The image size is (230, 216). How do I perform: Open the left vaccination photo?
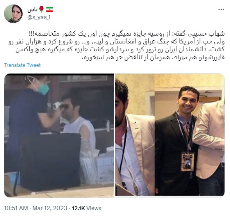(59, 135)
